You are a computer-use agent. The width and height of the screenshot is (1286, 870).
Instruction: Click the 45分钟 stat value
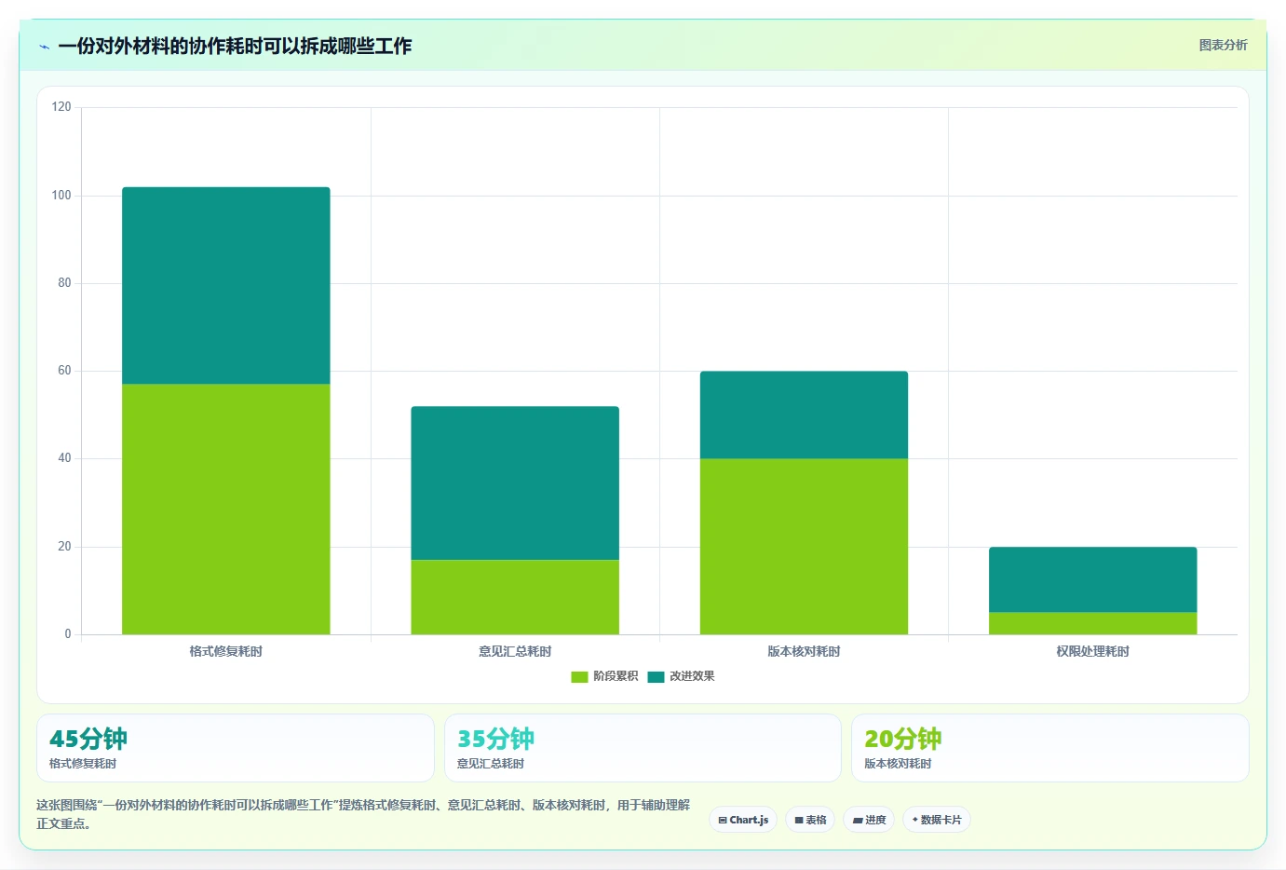[88, 739]
